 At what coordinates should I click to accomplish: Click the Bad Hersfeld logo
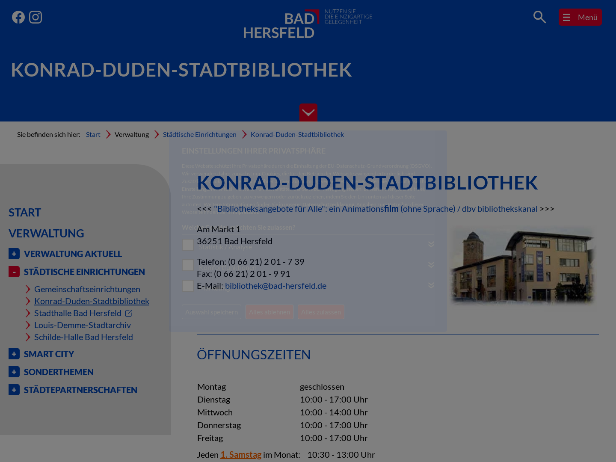(308, 24)
